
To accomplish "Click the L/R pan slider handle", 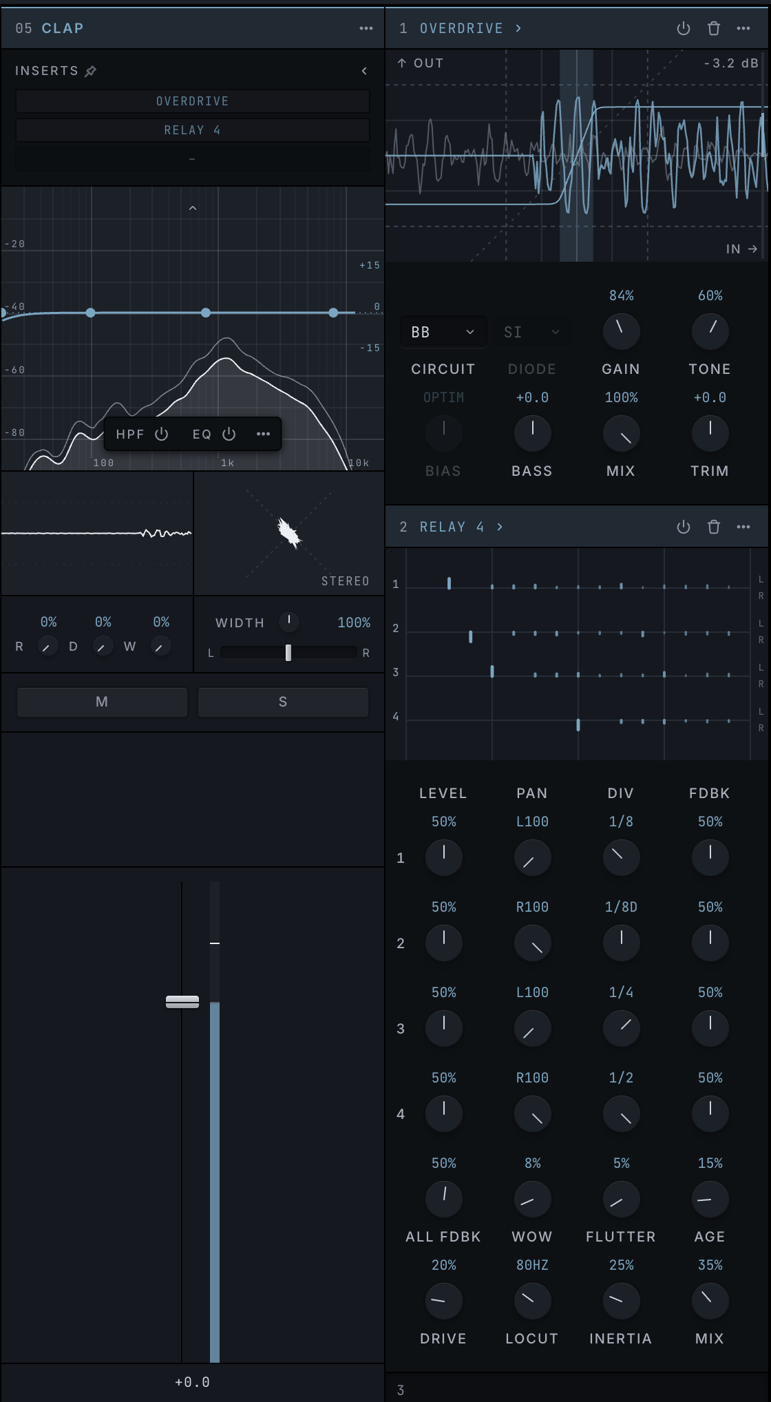I will point(288,652).
